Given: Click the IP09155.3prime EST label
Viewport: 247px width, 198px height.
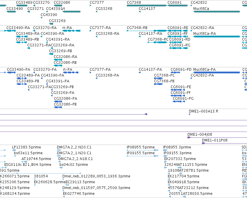Looking at the screenshot, I should tap(178, 153).
